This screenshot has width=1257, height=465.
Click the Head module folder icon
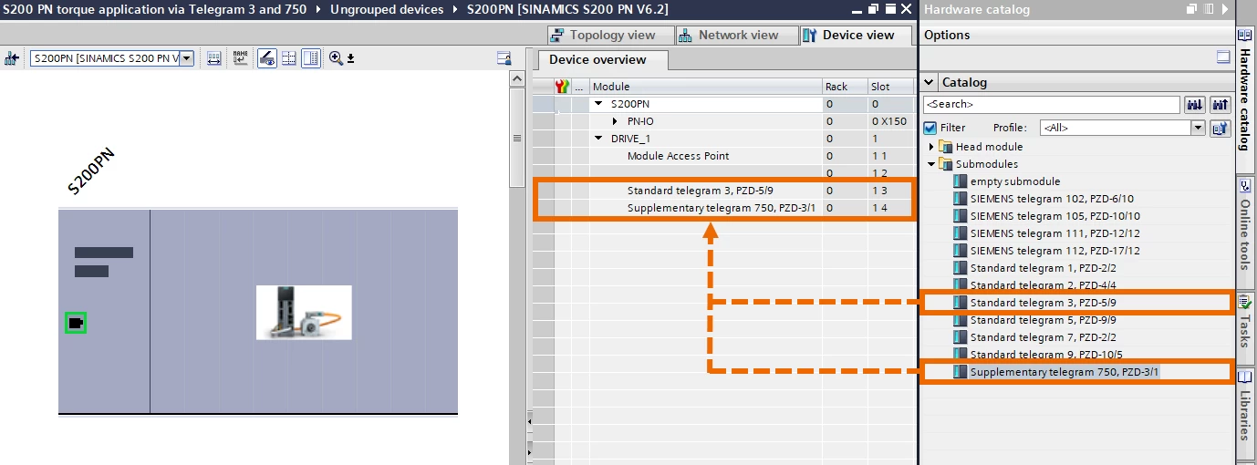(x=946, y=147)
